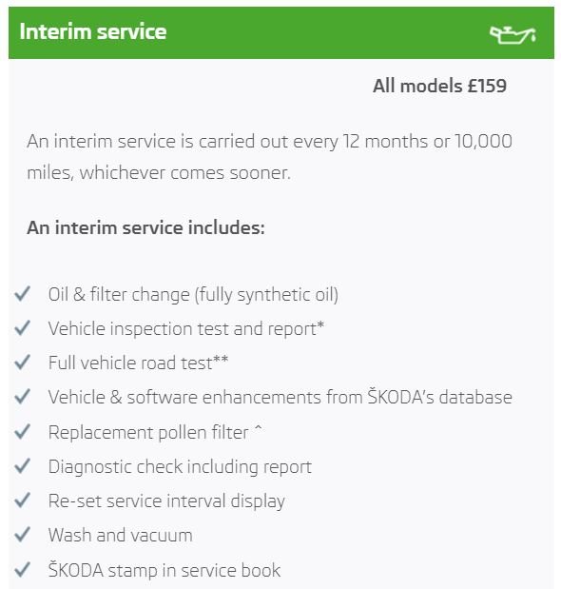Click 'ŠKODA stamp in service book' text
Viewport: 561px width, 589px height.
(x=164, y=570)
